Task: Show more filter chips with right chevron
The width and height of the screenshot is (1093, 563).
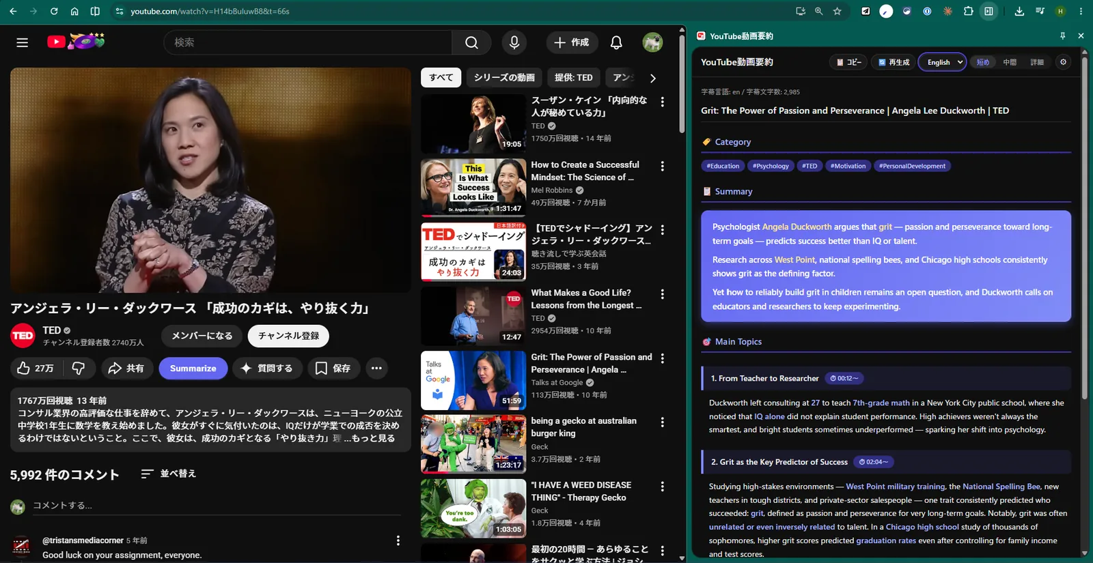Action: click(x=652, y=78)
